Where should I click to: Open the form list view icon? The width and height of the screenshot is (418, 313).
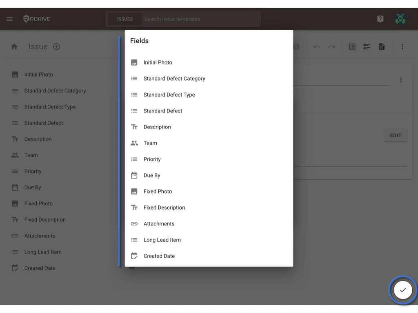352,47
